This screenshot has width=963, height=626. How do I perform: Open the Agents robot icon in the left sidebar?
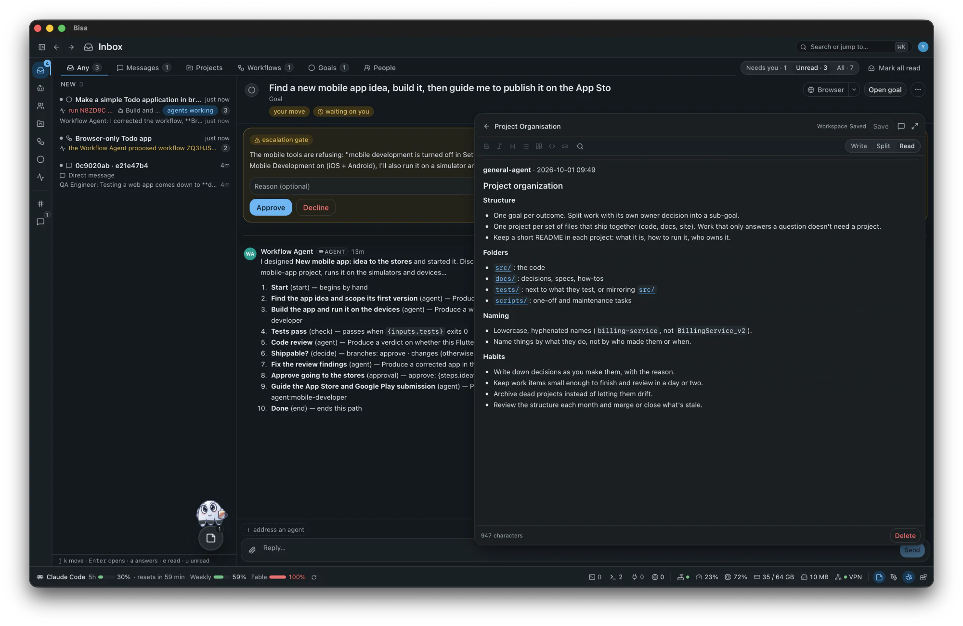40,88
